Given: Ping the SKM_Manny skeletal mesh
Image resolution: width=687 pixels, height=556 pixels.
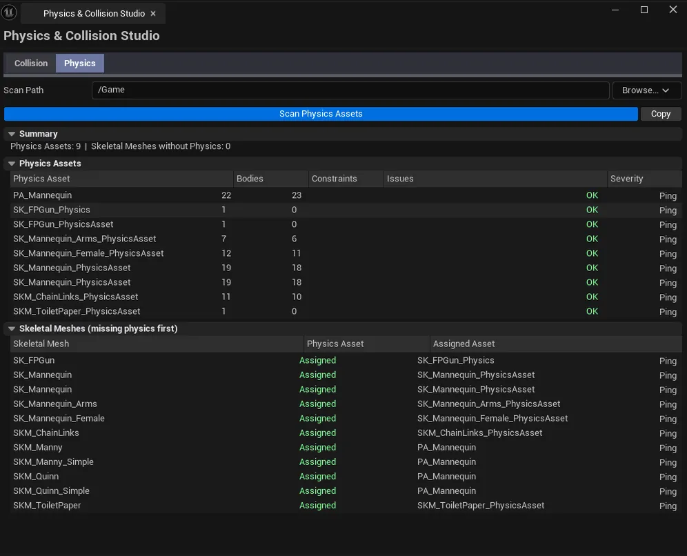Looking at the screenshot, I should (x=668, y=448).
